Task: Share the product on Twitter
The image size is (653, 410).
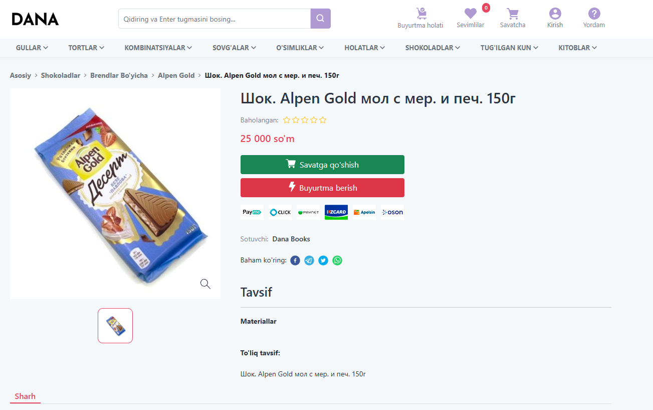Action: 323,260
